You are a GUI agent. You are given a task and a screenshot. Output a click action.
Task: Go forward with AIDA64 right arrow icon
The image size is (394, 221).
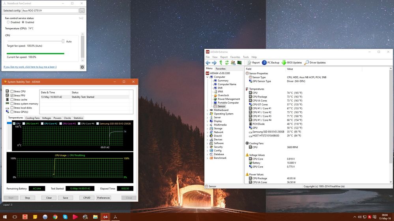pos(214,63)
